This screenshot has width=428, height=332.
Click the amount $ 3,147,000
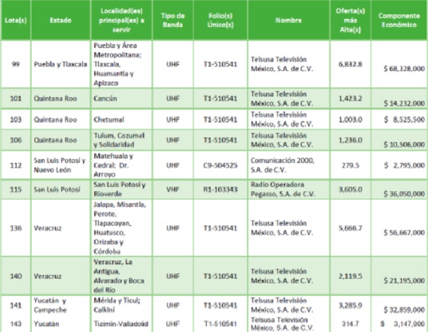[x=402, y=324]
